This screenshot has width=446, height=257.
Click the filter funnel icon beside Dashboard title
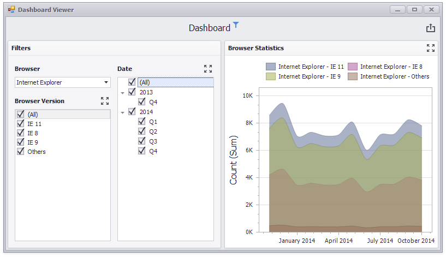coord(236,25)
